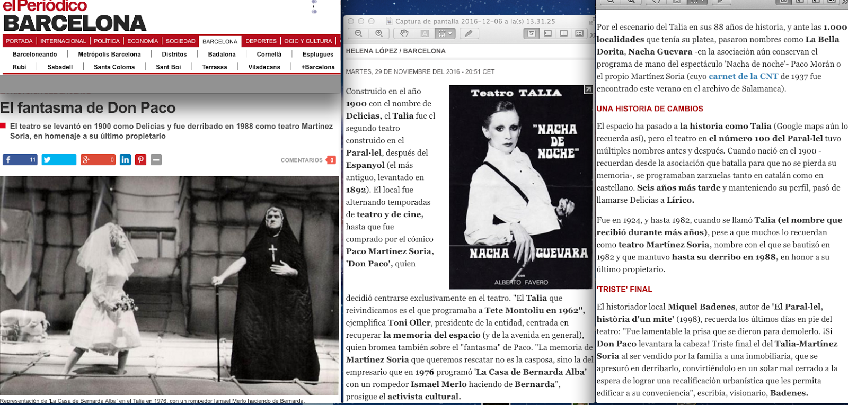Open the Viladecans local news link
Image resolution: width=848 pixels, height=405 pixels.
264,67
